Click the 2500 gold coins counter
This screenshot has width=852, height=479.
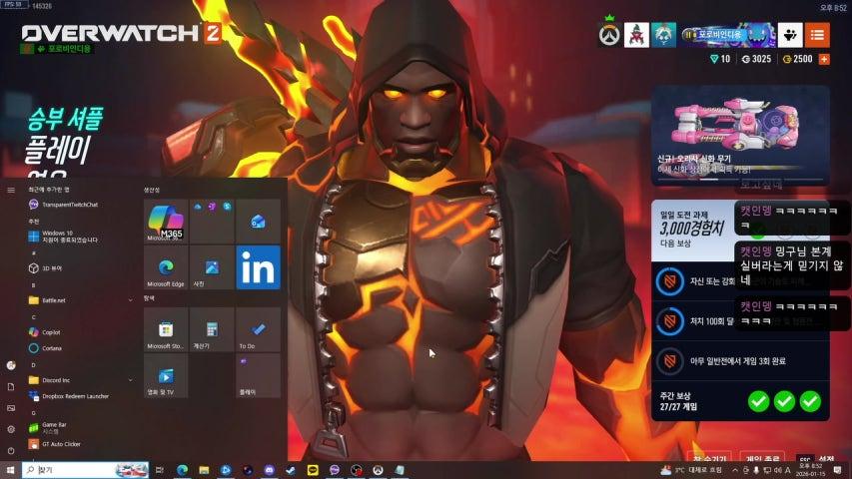(x=798, y=59)
